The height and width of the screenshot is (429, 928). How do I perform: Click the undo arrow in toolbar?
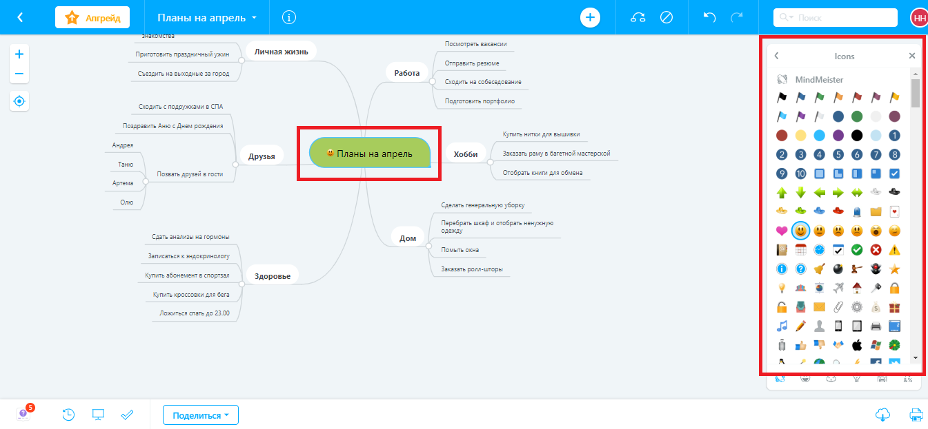tap(709, 17)
